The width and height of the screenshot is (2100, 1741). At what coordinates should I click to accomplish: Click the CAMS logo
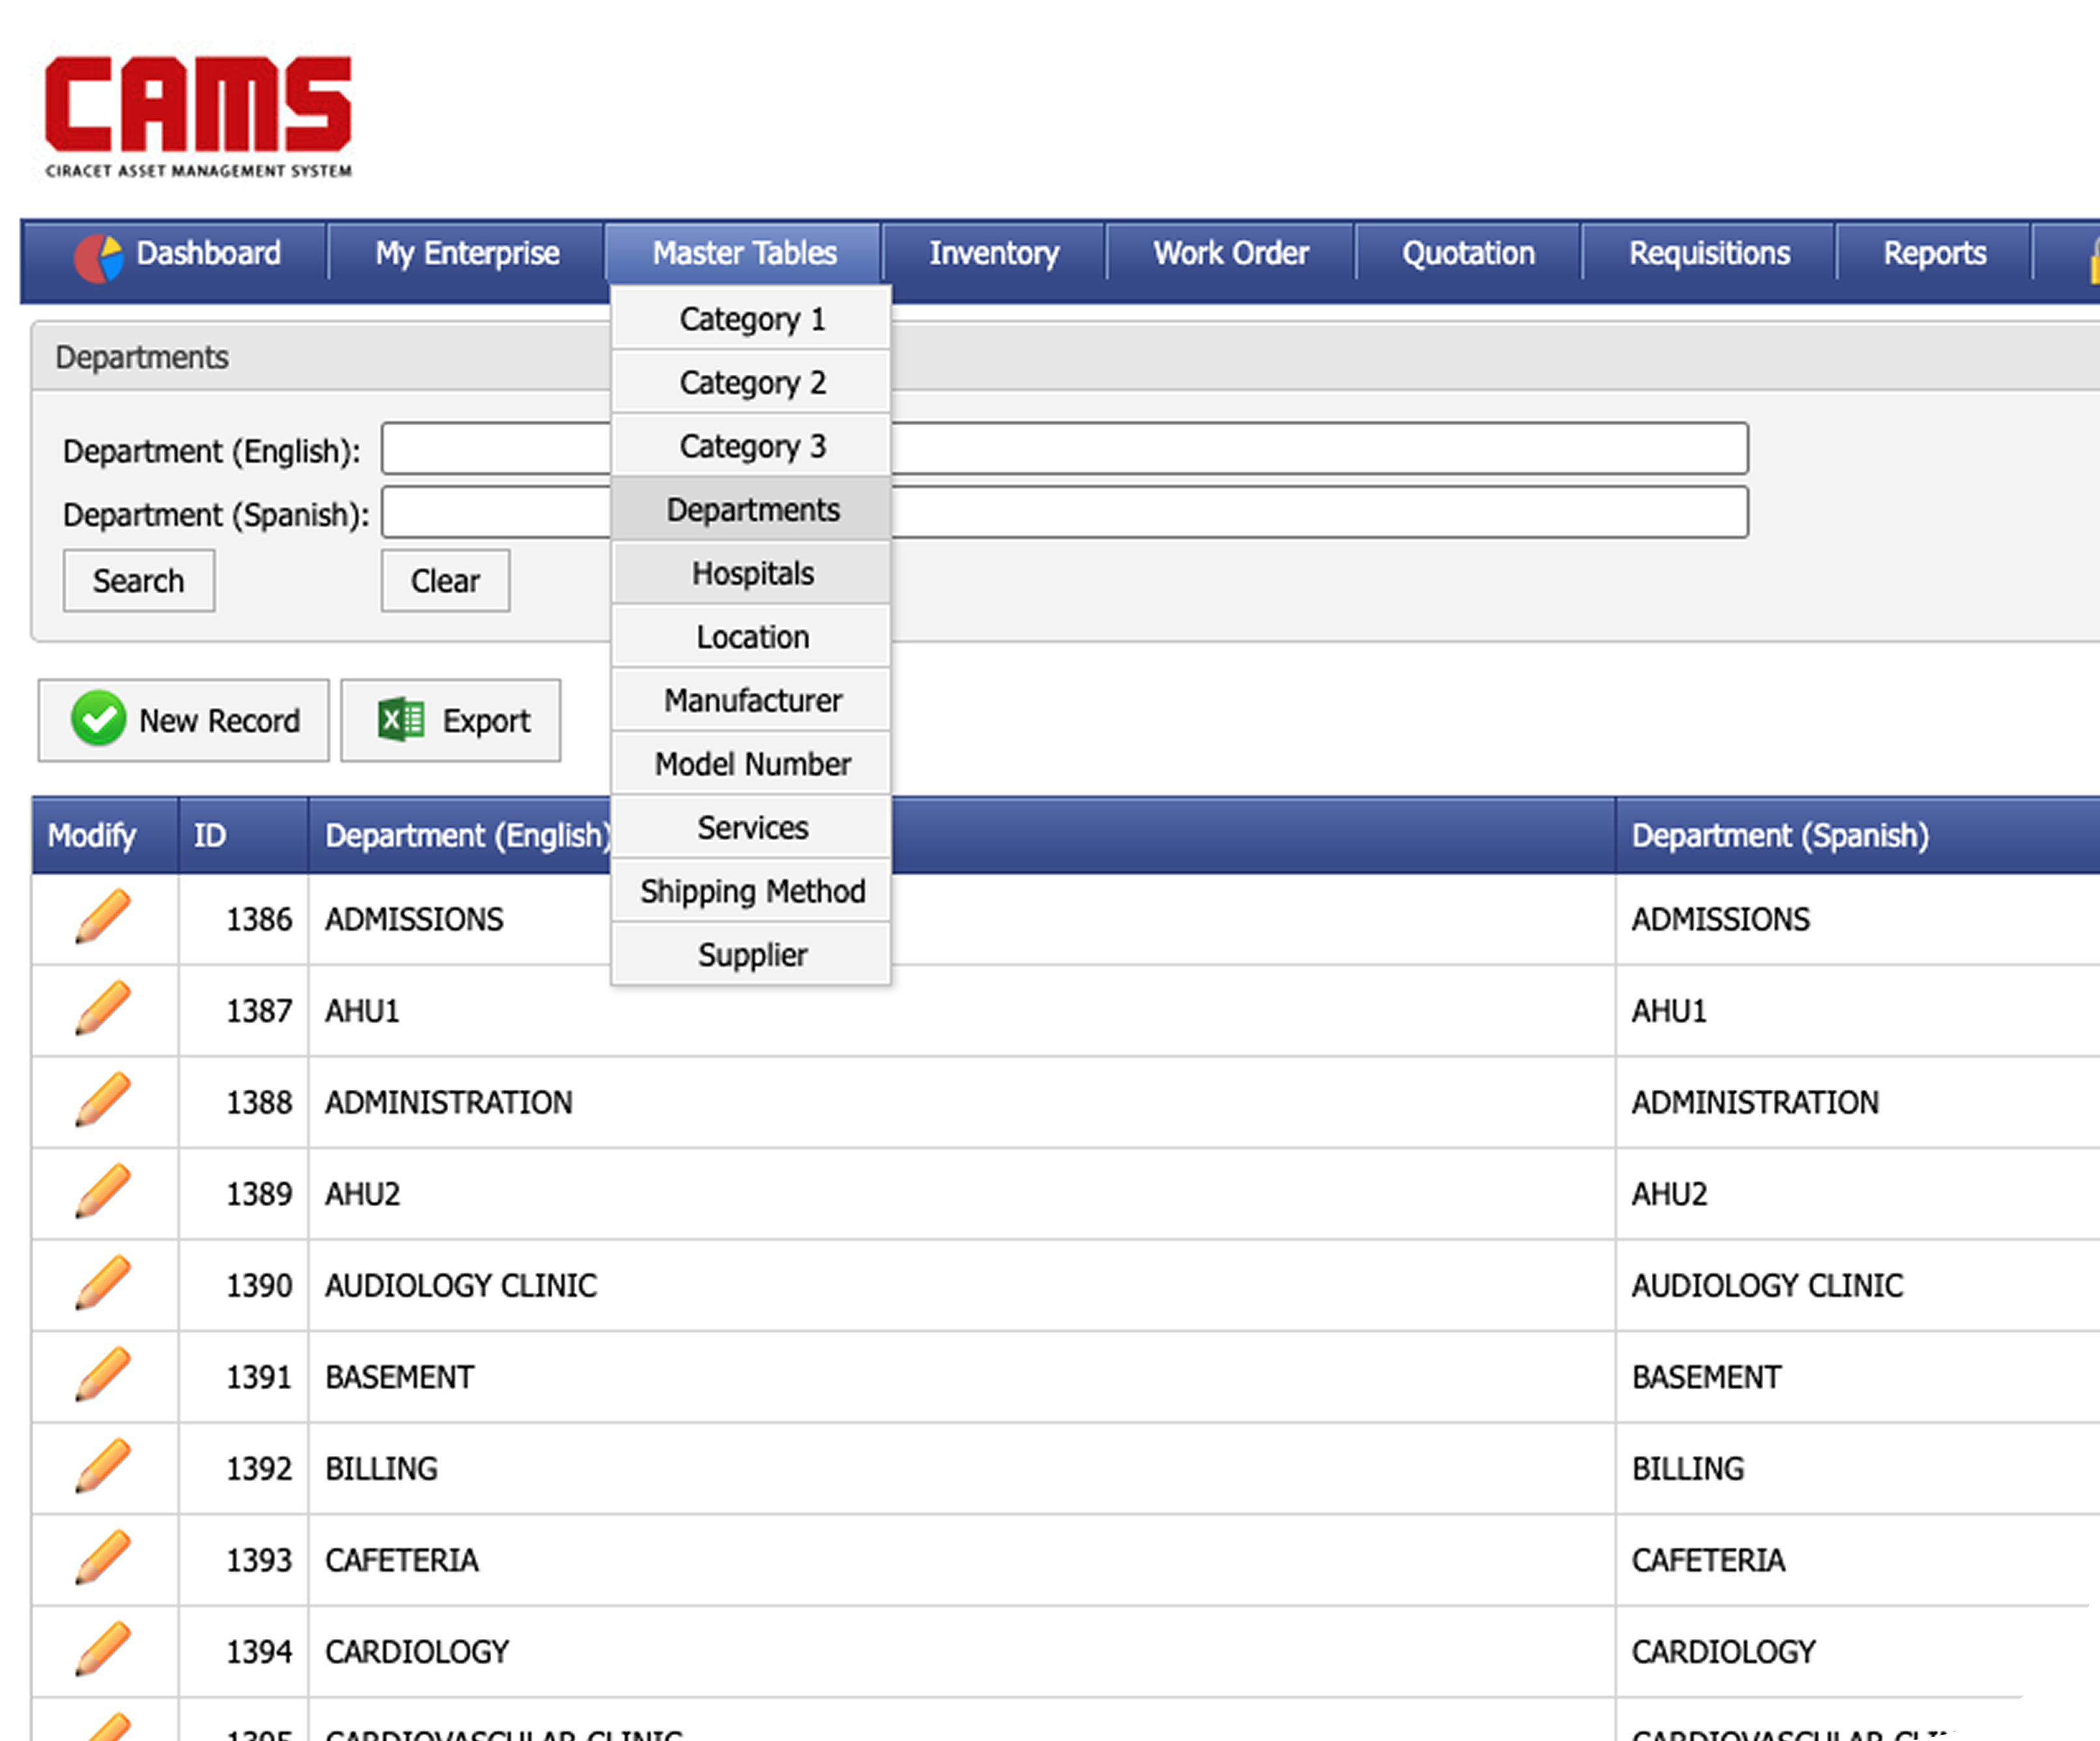coord(198,116)
